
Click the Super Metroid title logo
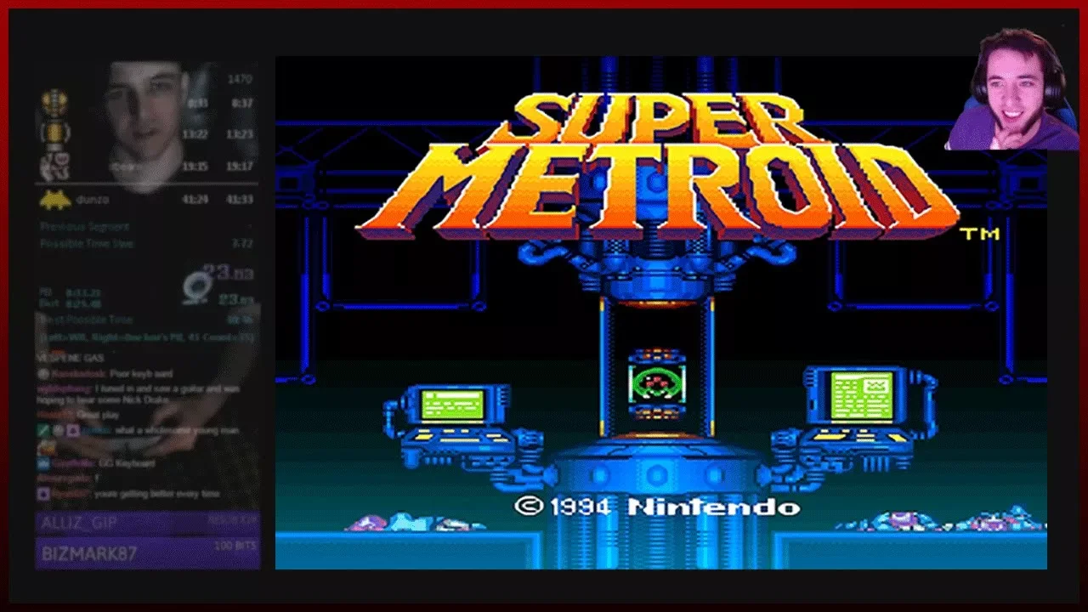coord(658,166)
